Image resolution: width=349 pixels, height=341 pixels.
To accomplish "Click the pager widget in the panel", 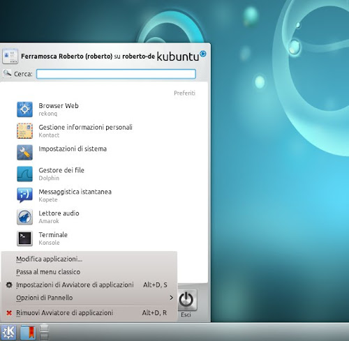I will click(44, 333).
